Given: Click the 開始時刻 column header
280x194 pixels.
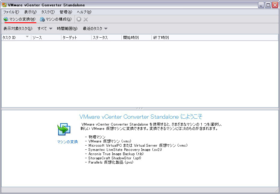Looking at the screenshot, I should (137, 38).
